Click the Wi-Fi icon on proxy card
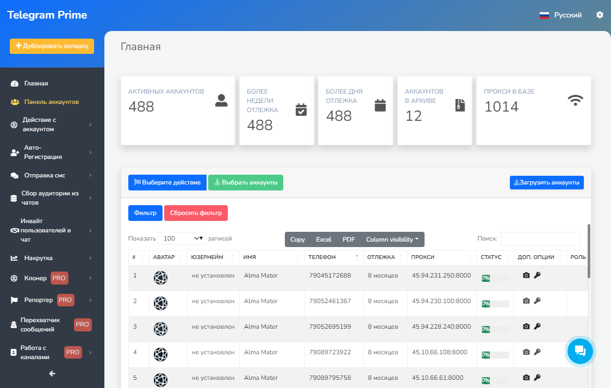Image resolution: width=611 pixels, height=388 pixels. (575, 100)
